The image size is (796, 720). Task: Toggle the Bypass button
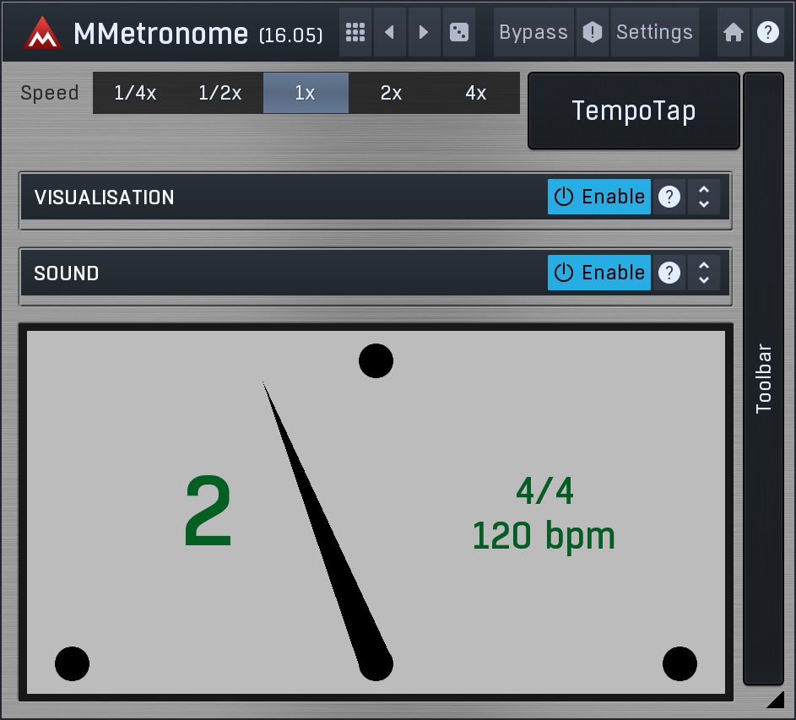tap(533, 32)
